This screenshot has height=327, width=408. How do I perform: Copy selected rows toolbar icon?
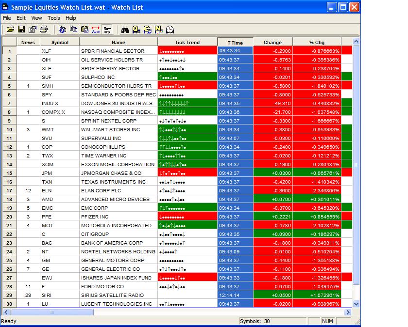pyautogui.click(x=74, y=30)
